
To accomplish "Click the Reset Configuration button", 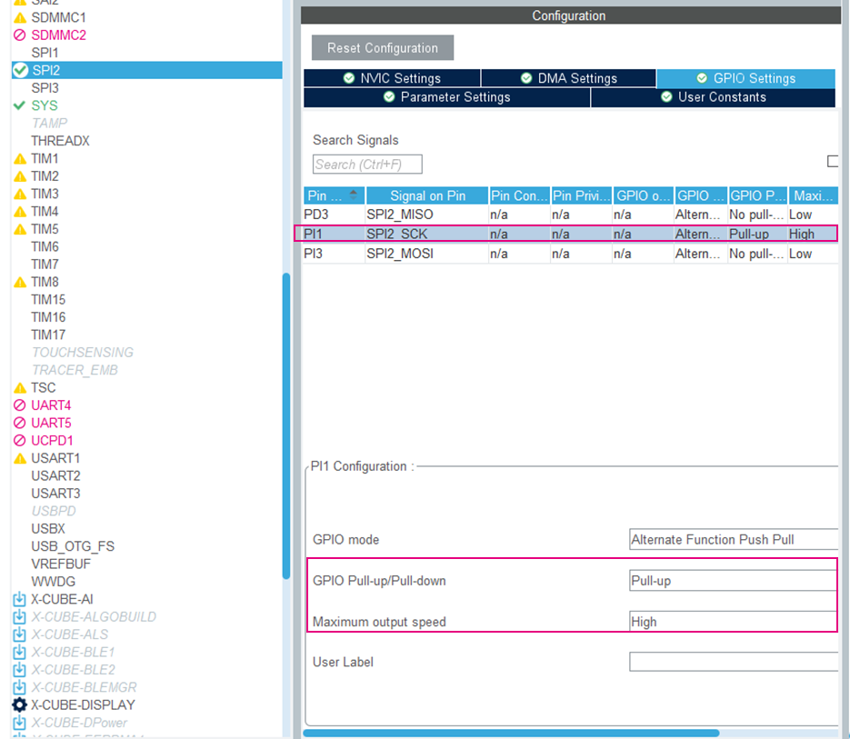I will click(x=383, y=48).
